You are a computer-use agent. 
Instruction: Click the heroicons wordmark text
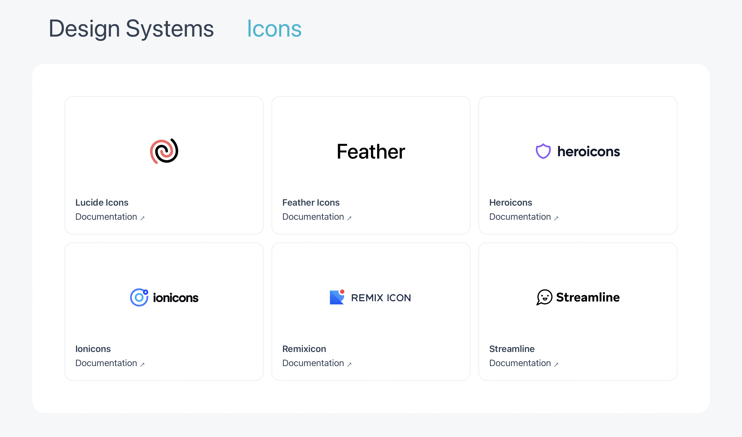pos(589,152)
